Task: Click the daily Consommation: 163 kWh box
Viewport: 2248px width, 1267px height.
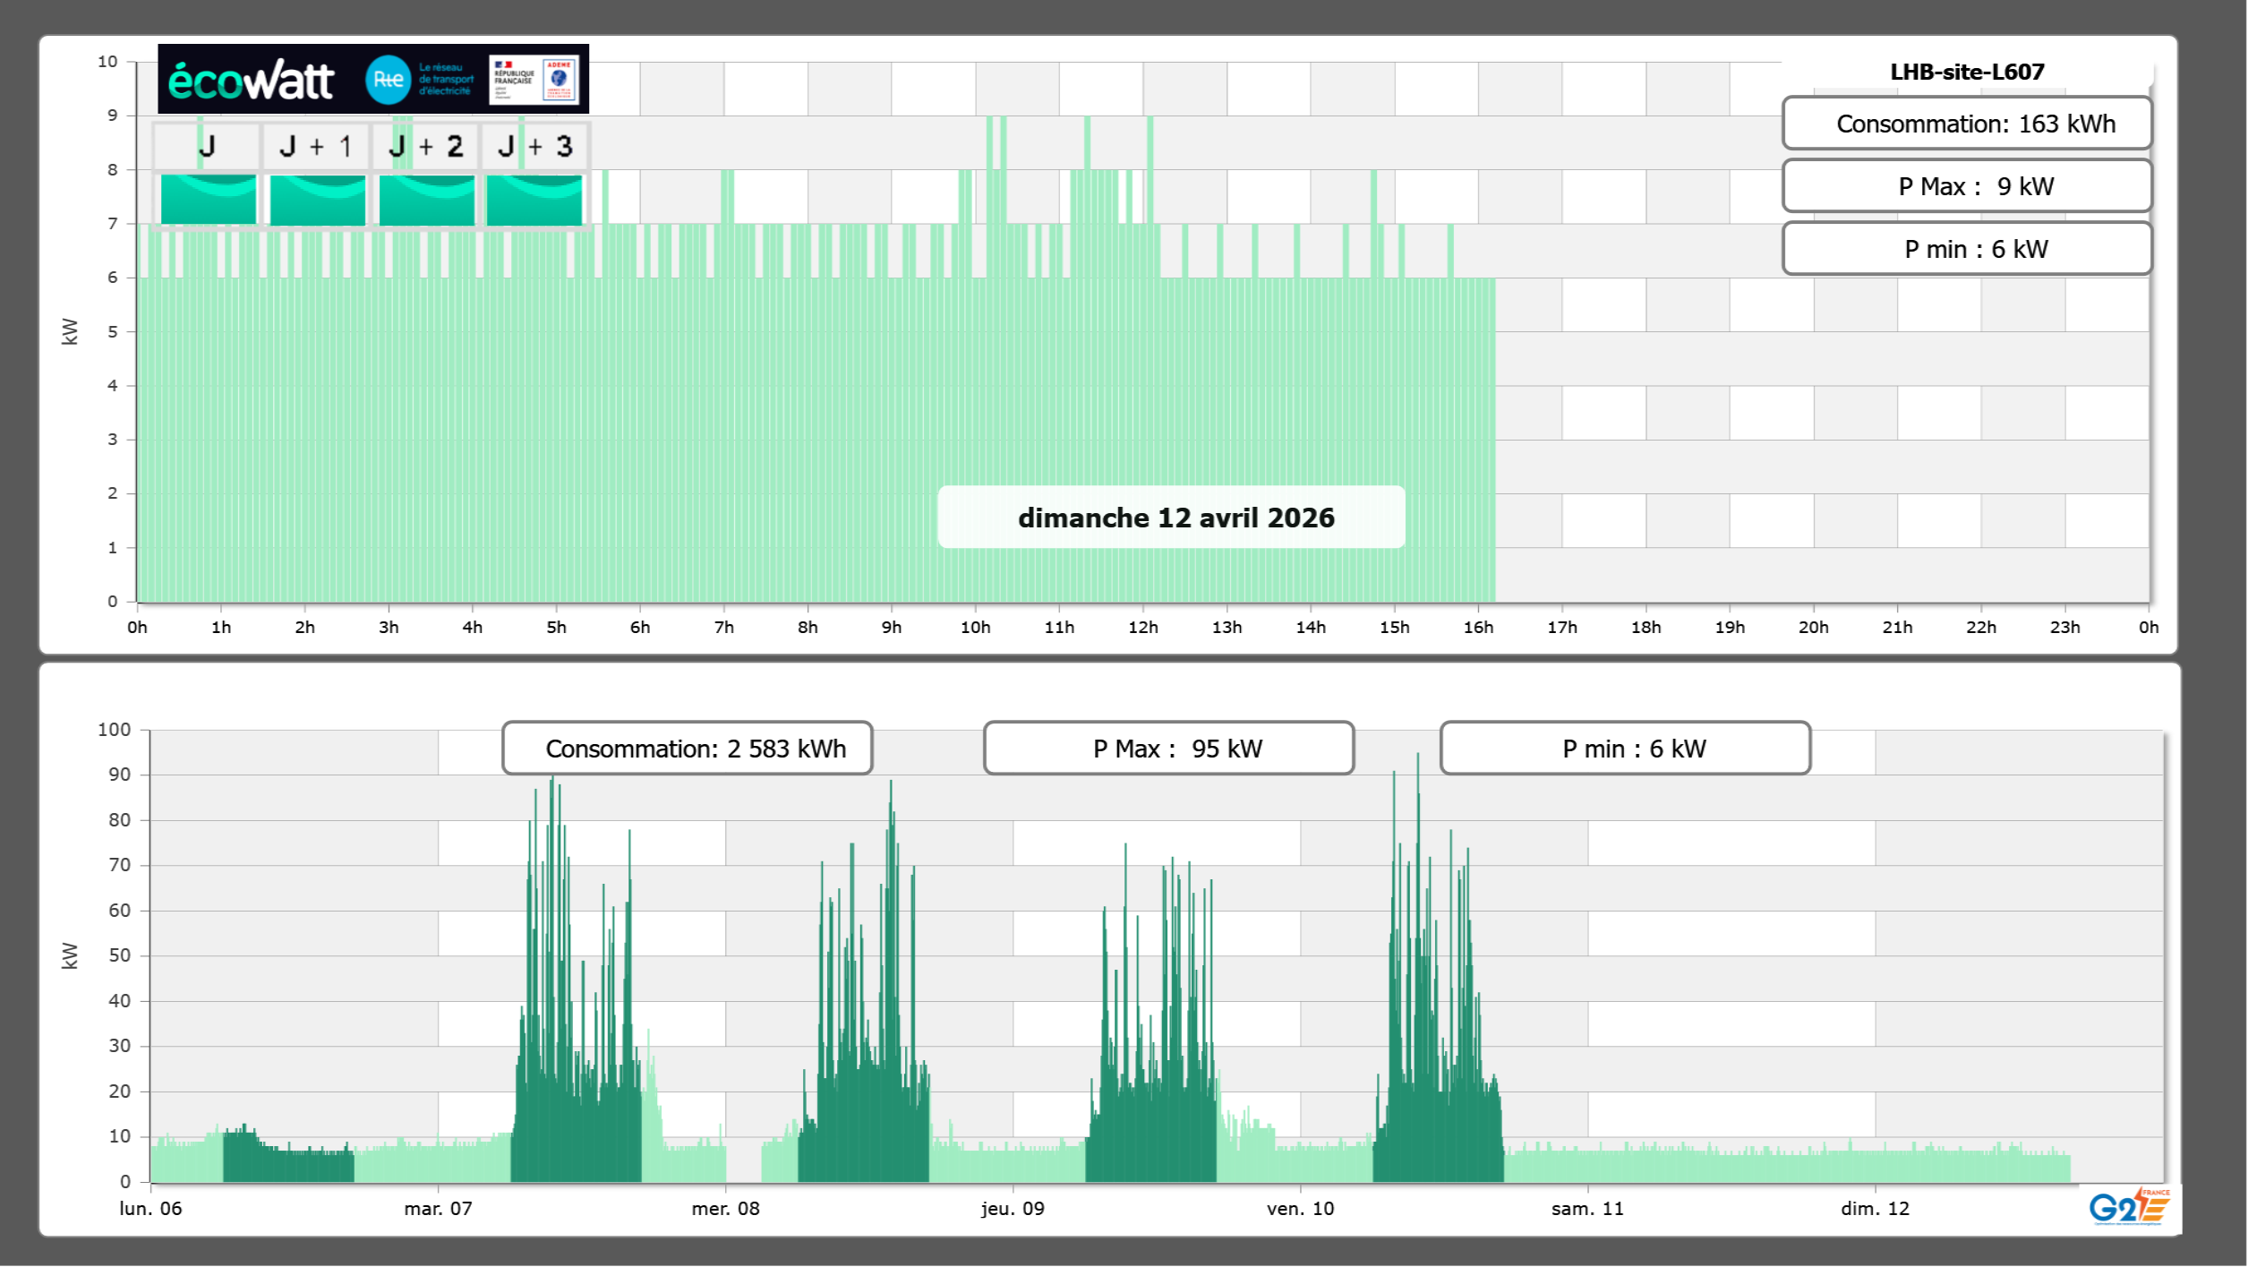Action: click(1966, 124)
